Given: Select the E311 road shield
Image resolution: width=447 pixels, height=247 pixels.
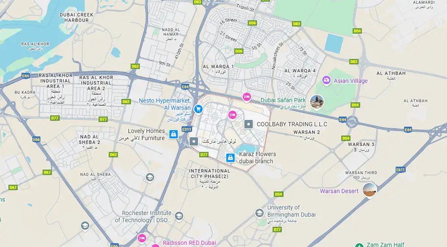Looking at the screenshot, I should point(186,130).
